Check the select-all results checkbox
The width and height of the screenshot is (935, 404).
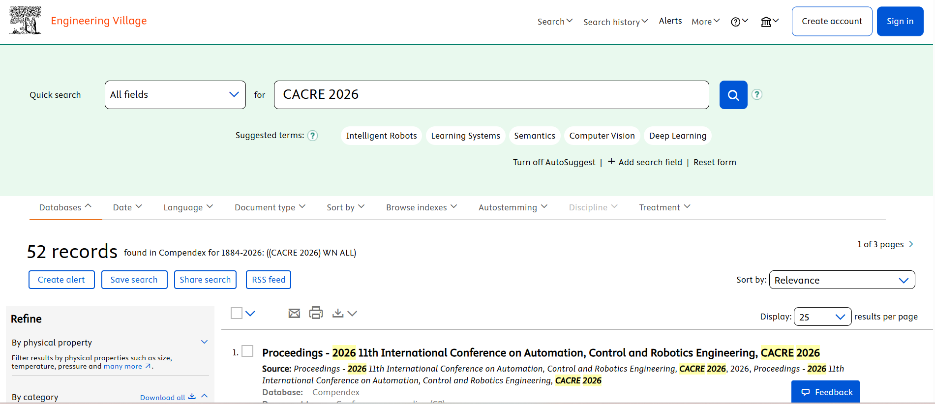coord(237,313)
